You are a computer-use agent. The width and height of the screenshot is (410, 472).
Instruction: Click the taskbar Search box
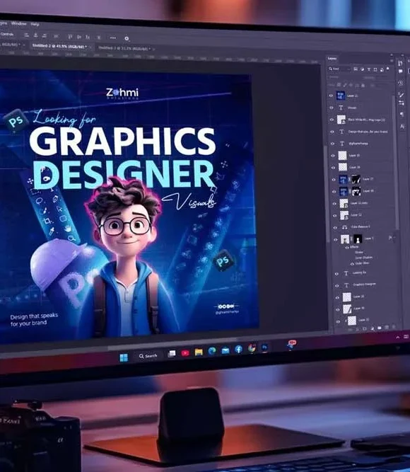148,356
